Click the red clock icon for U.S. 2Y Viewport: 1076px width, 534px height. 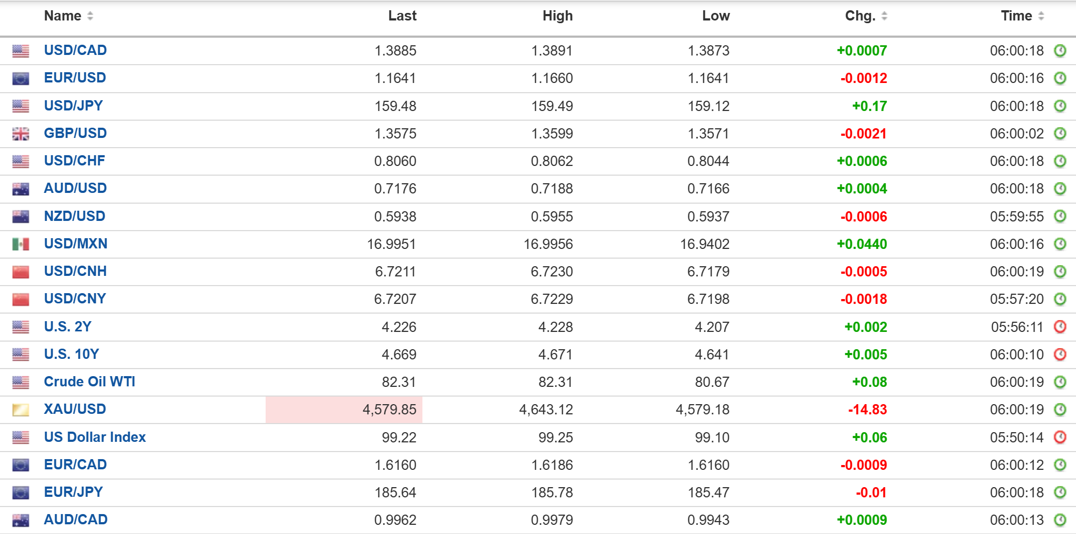(x=1060, y=327)
